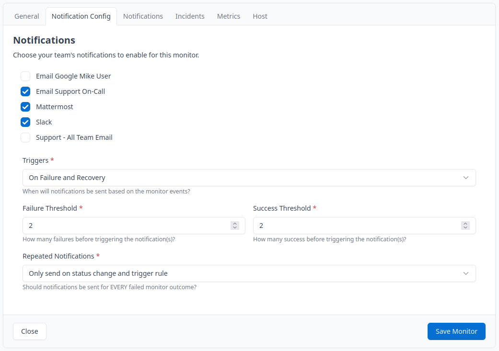The width and height of the screenshot is (499, 351).
Task: Switch to the General tab
Action: pyautogui.click(x=27, y=16)
